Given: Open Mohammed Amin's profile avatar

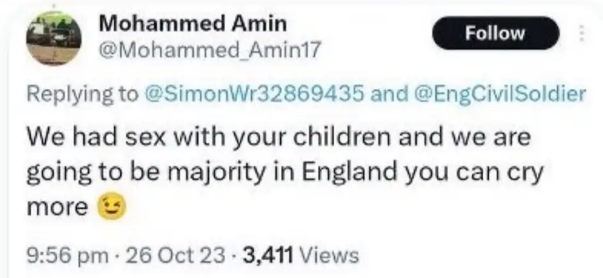Looking at the screenshot, I should [x=54, y=38].
